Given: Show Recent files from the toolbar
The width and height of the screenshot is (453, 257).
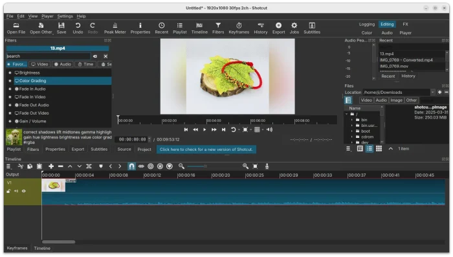Looking at the screenshot, I should (162, 28).
